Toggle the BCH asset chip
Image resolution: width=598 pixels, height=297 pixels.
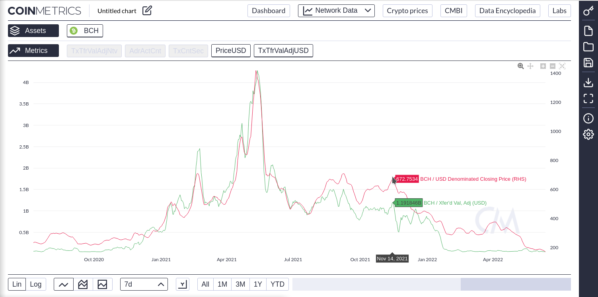pos(85,31)
